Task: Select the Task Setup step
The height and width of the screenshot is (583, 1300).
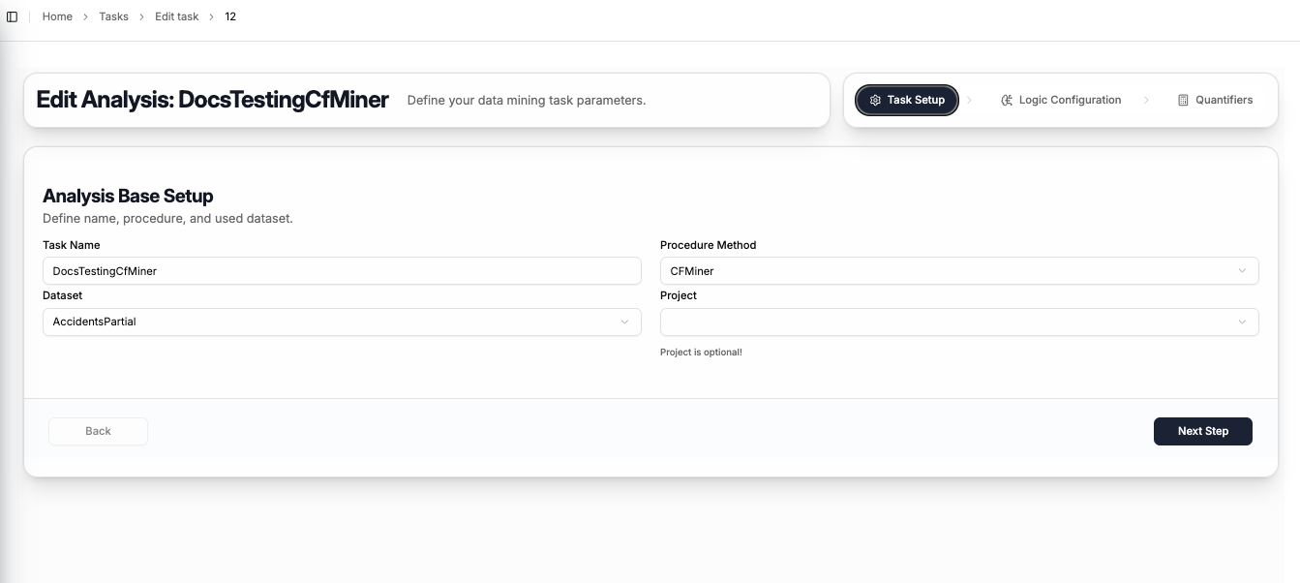Action: (906, 100)
